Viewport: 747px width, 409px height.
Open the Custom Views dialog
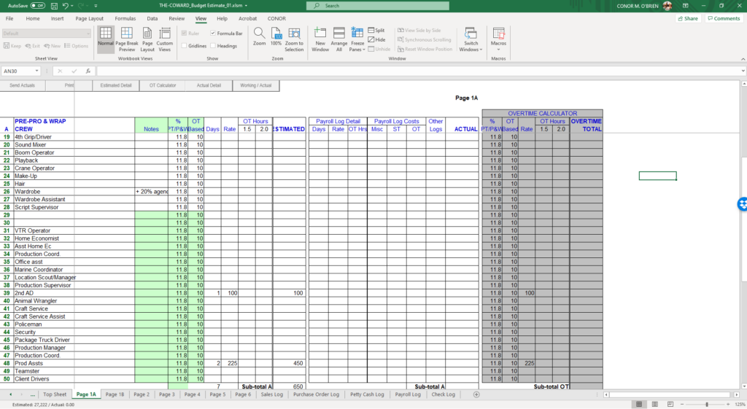pos(165,39)
